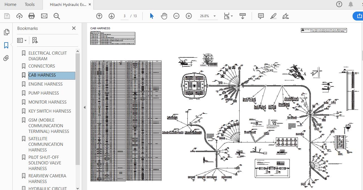
Task: Click the scrolling mode keyboard icon
Action: click(x=243, y=16)
